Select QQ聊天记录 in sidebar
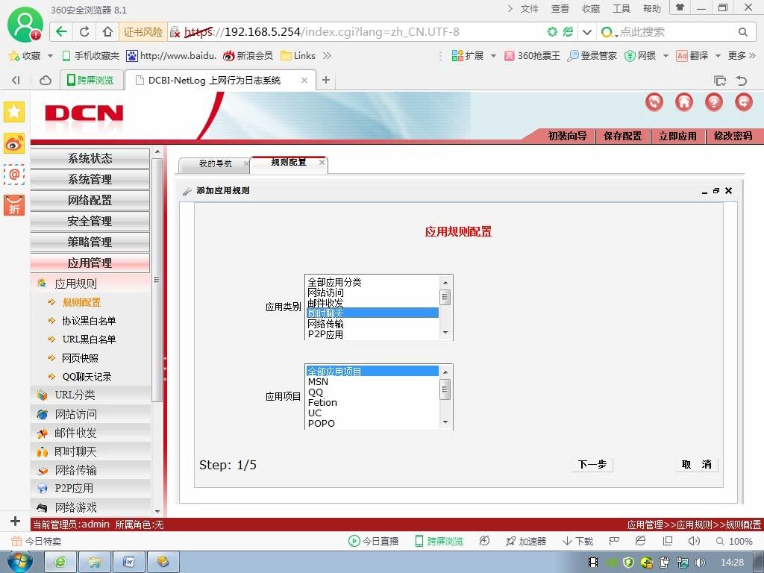 87,377
